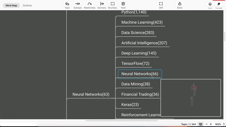226x127 pixels.
Task: Select the Keras(23) topic
Action: (130, 104)
